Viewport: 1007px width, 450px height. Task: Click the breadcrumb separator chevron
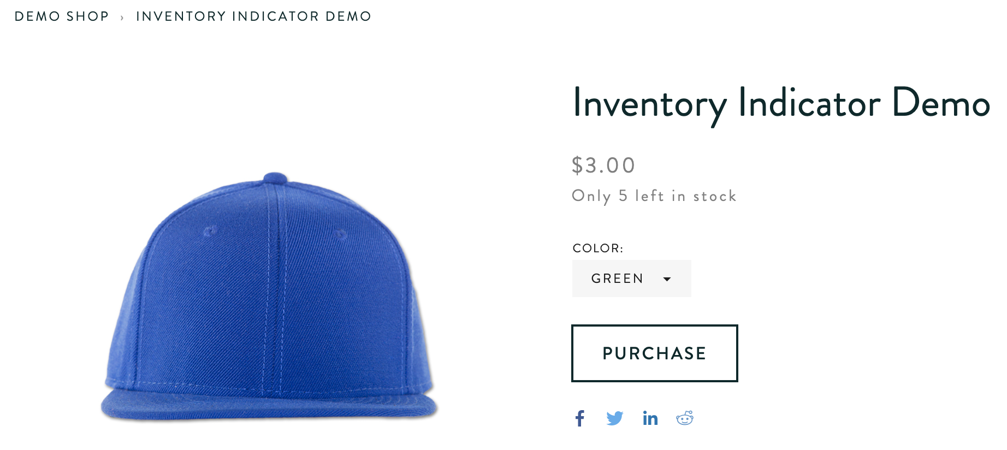tap(122, 17)
